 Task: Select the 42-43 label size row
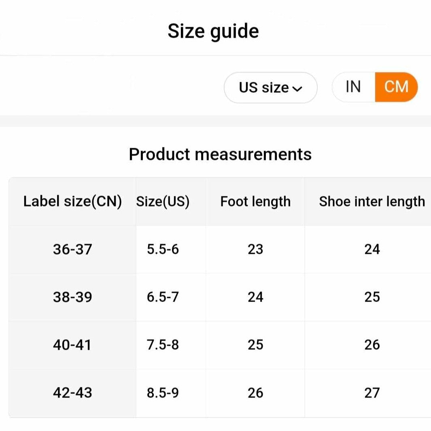pos(72,393)
